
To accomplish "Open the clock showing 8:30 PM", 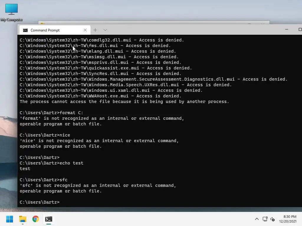I will click(x=288, y=219).
